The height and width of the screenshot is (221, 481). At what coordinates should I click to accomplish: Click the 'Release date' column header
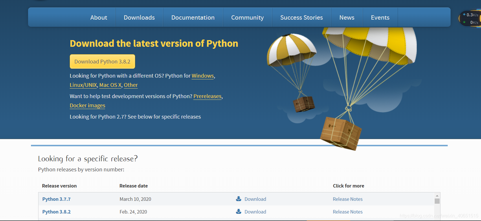coord(134,186)
